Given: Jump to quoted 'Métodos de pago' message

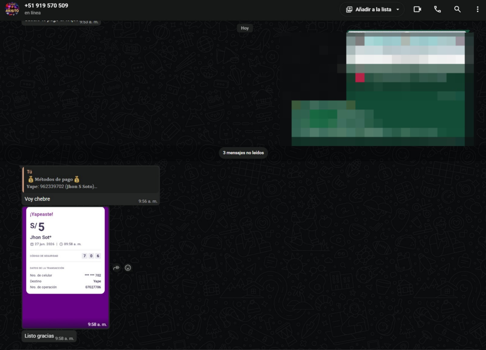Looking at the screenshot, I should pyautogui.click(x=91, y=180).
